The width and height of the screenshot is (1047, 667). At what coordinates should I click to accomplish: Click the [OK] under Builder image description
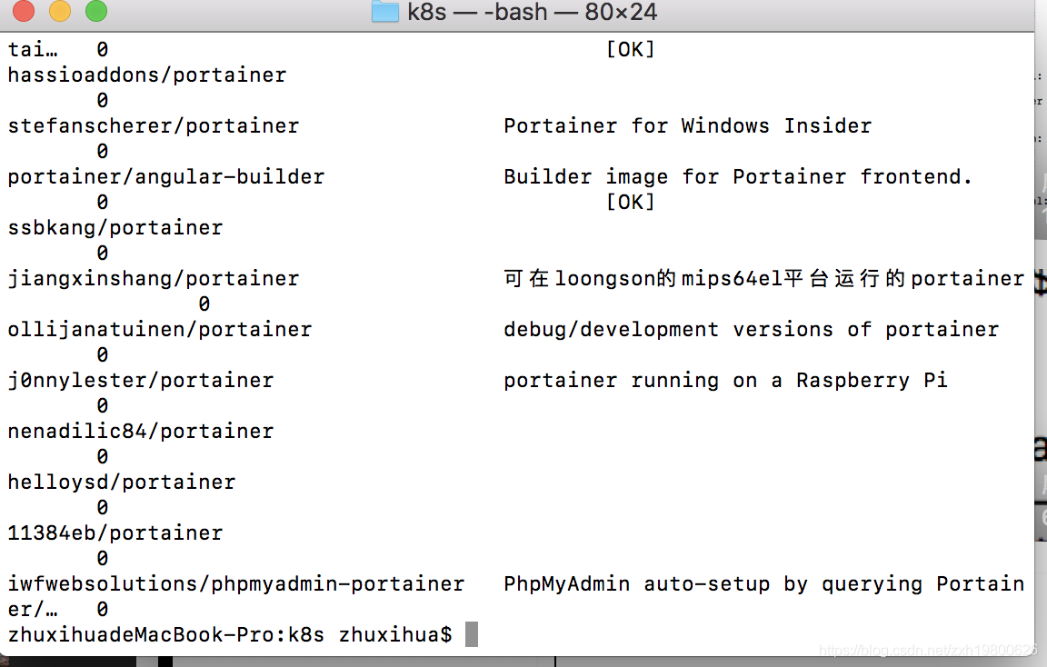(631, 202)
